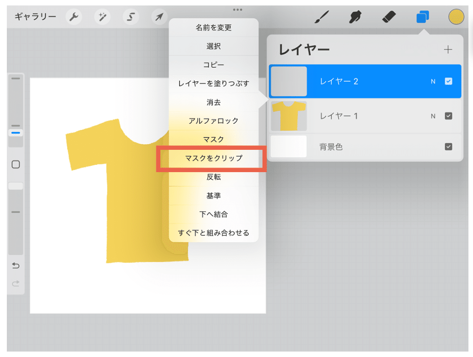
Task: Choose マスクをクリップ clipping mask option
Action: tap(214, 158)
